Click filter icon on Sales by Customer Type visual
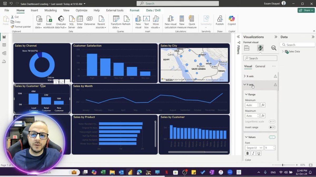316x177 pixels. pyautogui.click(x=56, y=82)
